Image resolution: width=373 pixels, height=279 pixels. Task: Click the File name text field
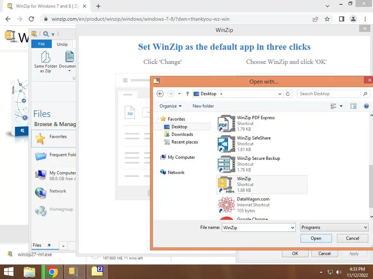pos(256,227)
